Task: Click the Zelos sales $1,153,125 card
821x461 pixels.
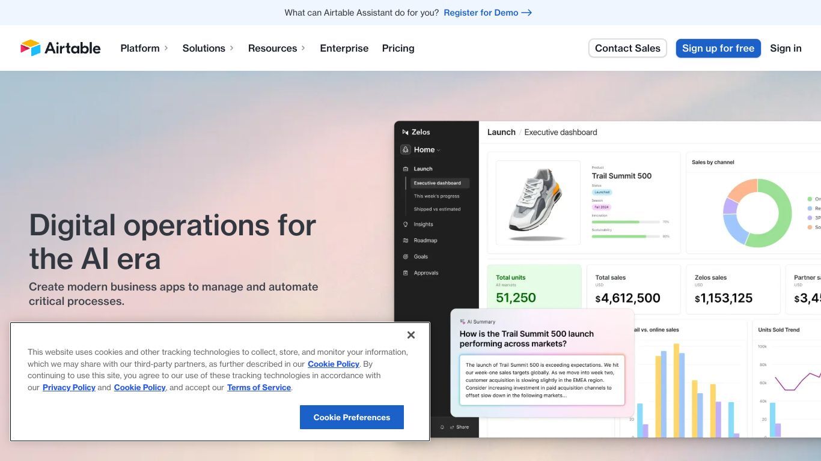Action: (x=733, y=289)
